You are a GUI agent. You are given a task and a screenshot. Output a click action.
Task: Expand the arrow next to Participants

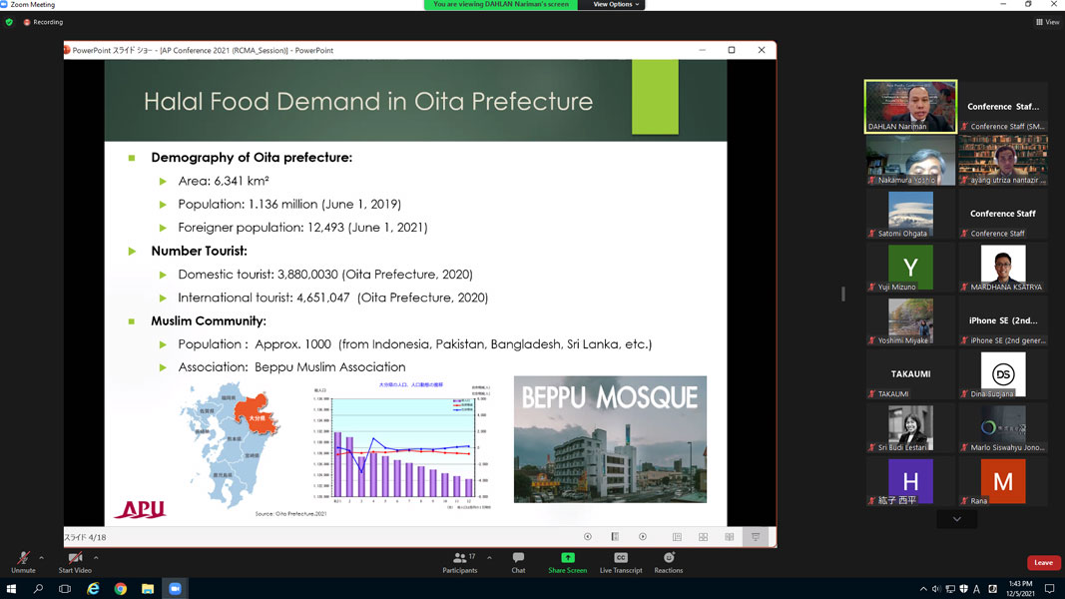pos(489,558)
